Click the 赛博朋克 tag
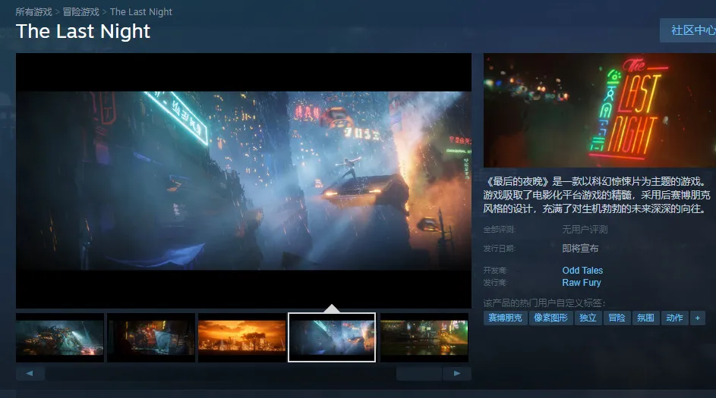716x398 pixels. click(505, 318)
